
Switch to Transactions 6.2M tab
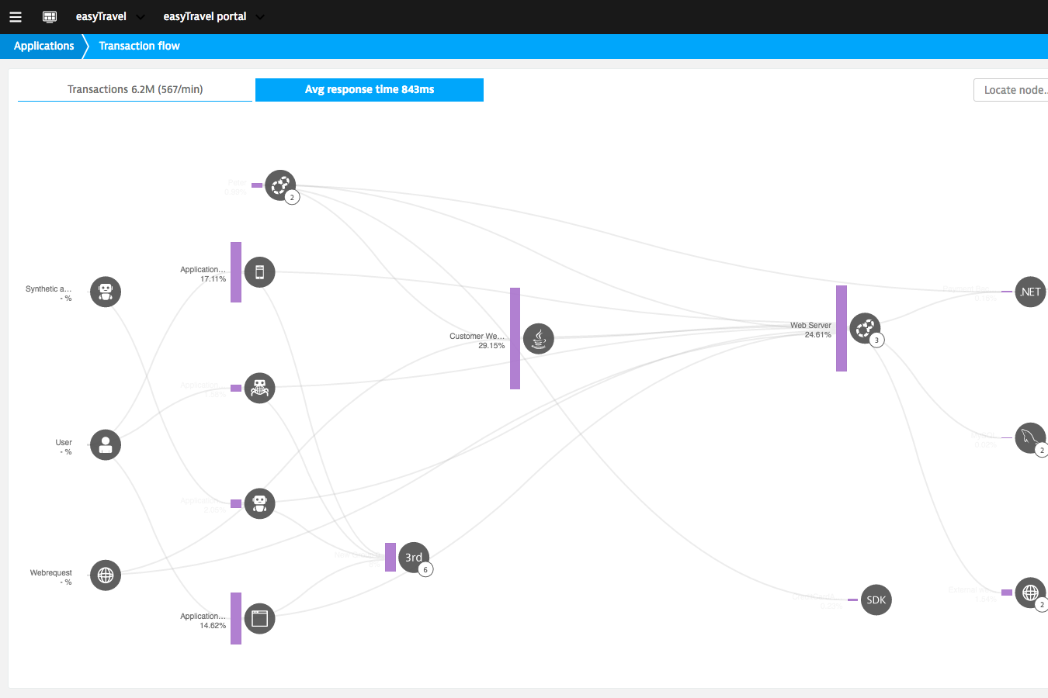point(135,89)
